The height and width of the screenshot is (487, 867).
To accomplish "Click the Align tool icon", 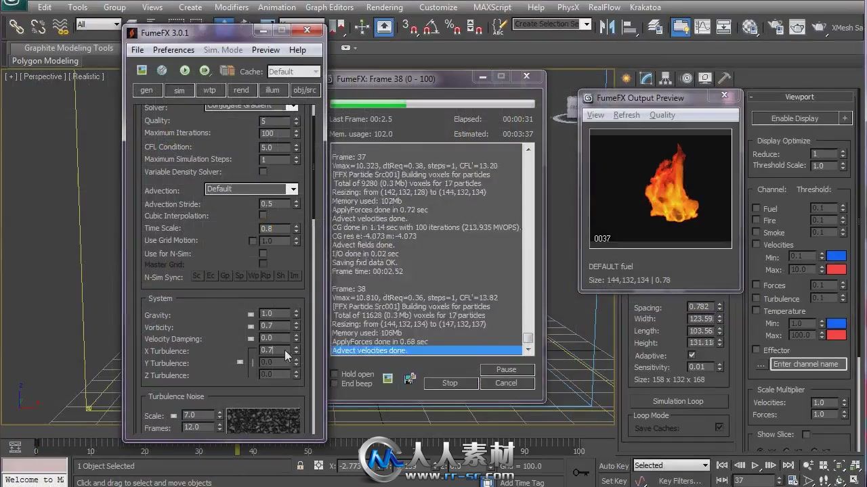I will [629, 27].
